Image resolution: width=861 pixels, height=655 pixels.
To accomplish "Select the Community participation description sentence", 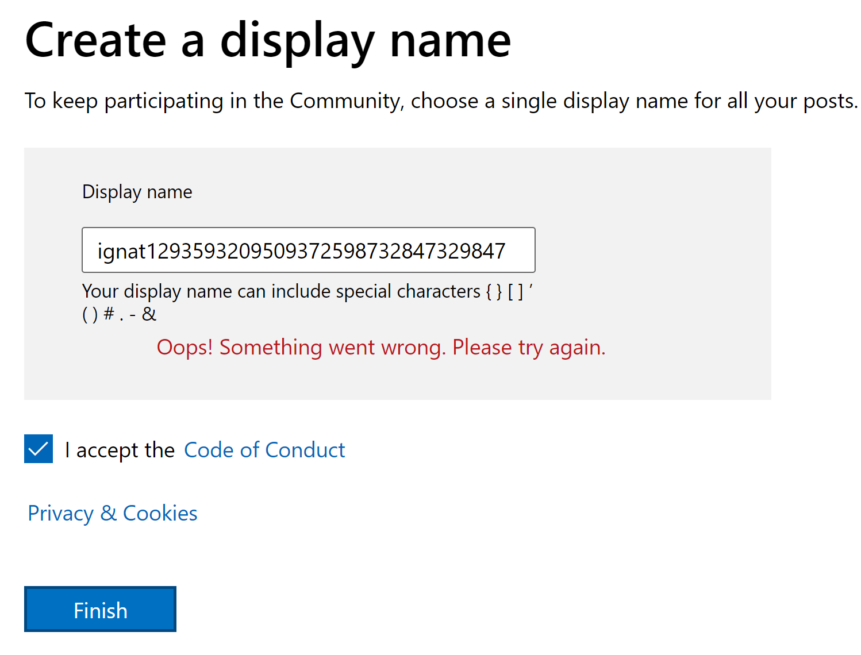I will click(x=441, y=101).
